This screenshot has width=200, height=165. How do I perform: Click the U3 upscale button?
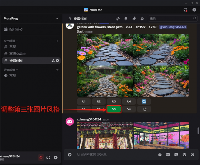click(114, 101)
